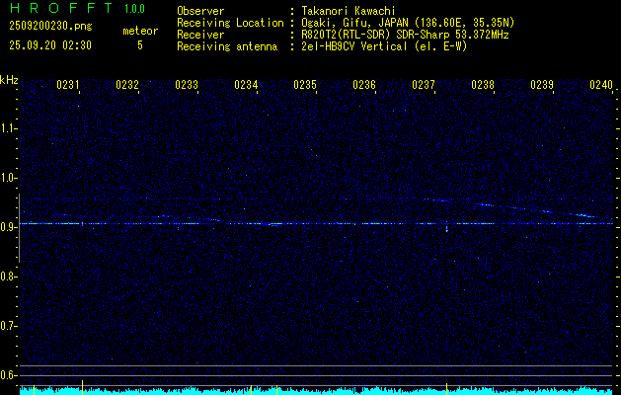Select the file name 2509200230.png
The image size is (621, 395).
click(50, 27)
